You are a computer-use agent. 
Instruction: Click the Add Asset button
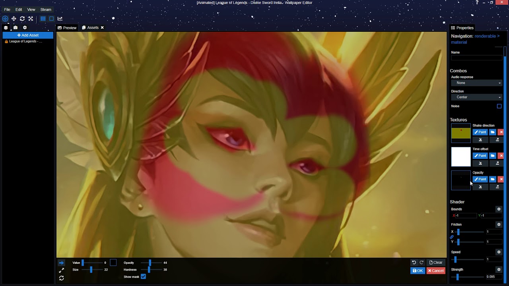click(28, 35)
